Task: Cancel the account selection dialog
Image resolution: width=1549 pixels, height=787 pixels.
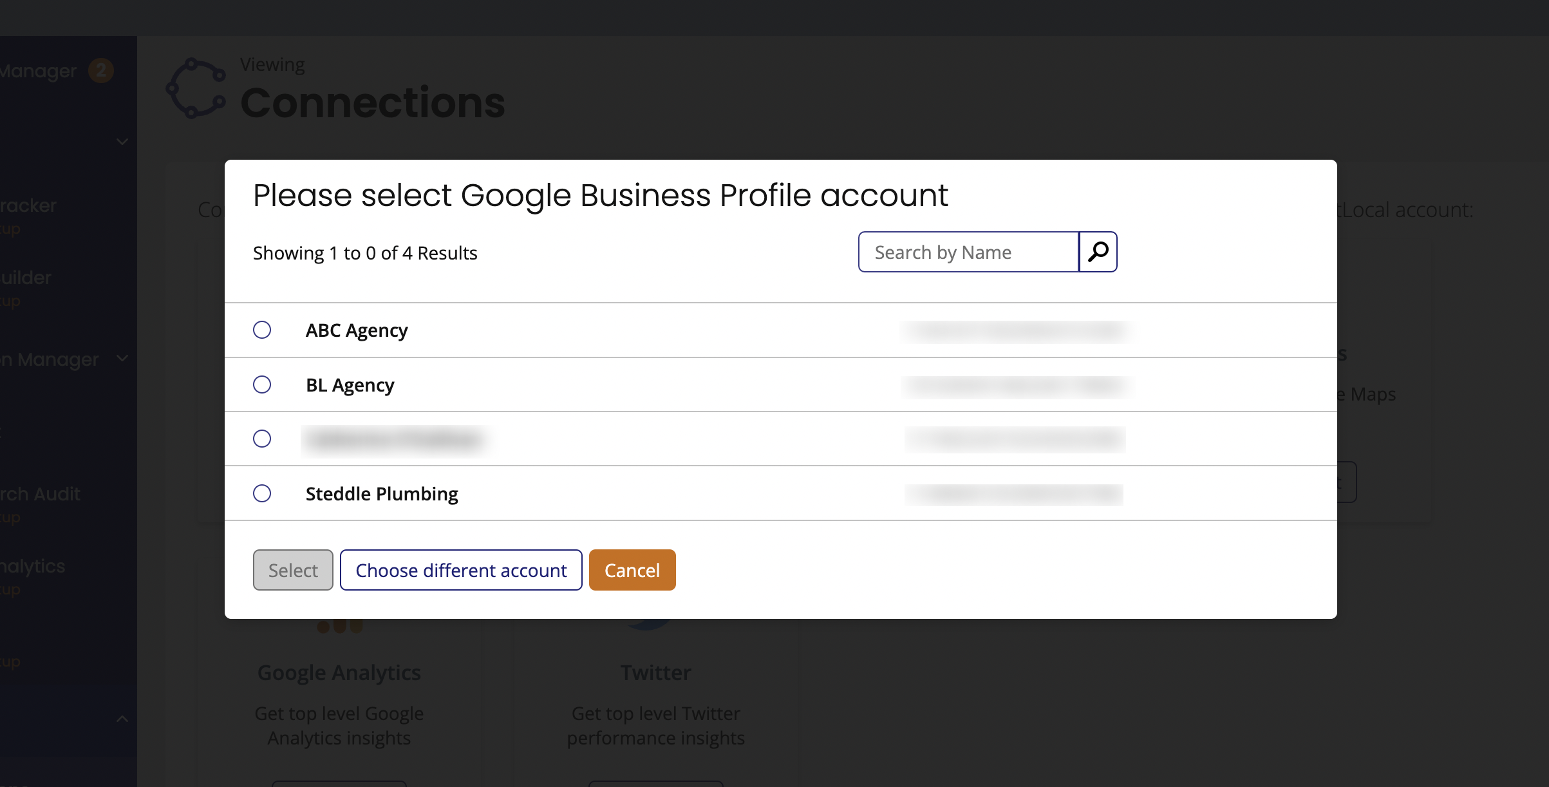Action: pos(632,570)
